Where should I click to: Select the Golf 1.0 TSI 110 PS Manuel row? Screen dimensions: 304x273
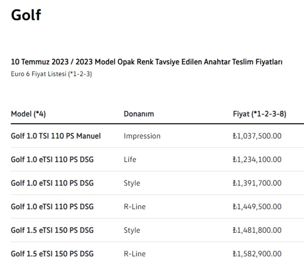click(x=56, y=136)
